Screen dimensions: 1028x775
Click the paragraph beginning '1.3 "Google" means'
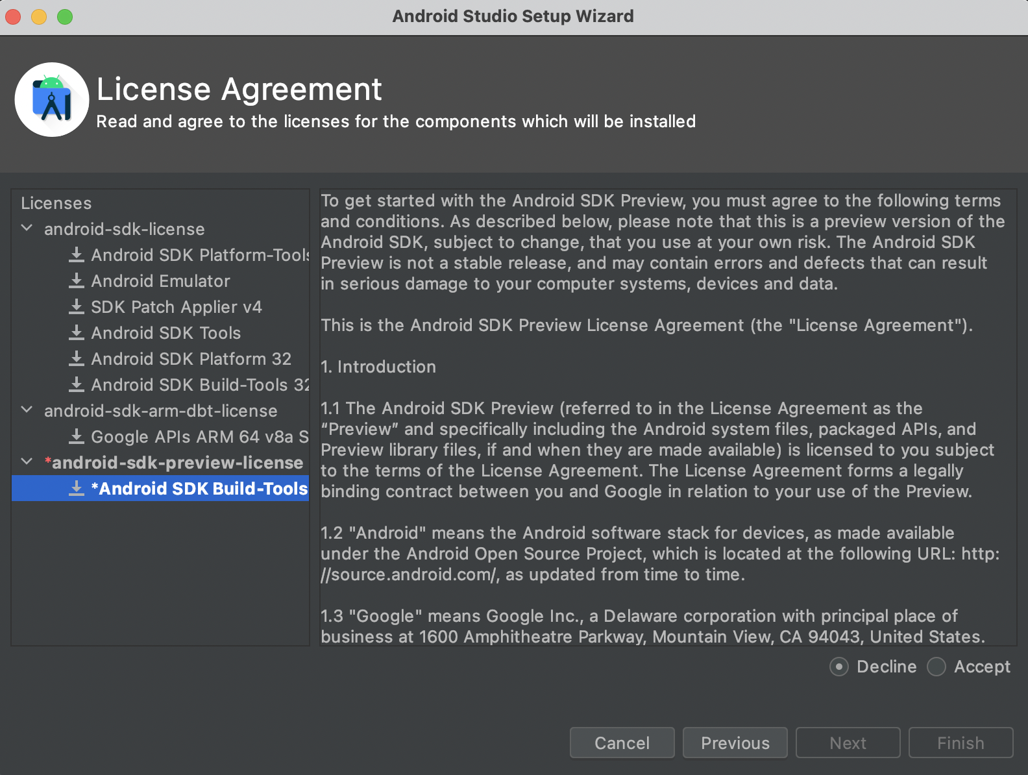click(x=653, y=626)
